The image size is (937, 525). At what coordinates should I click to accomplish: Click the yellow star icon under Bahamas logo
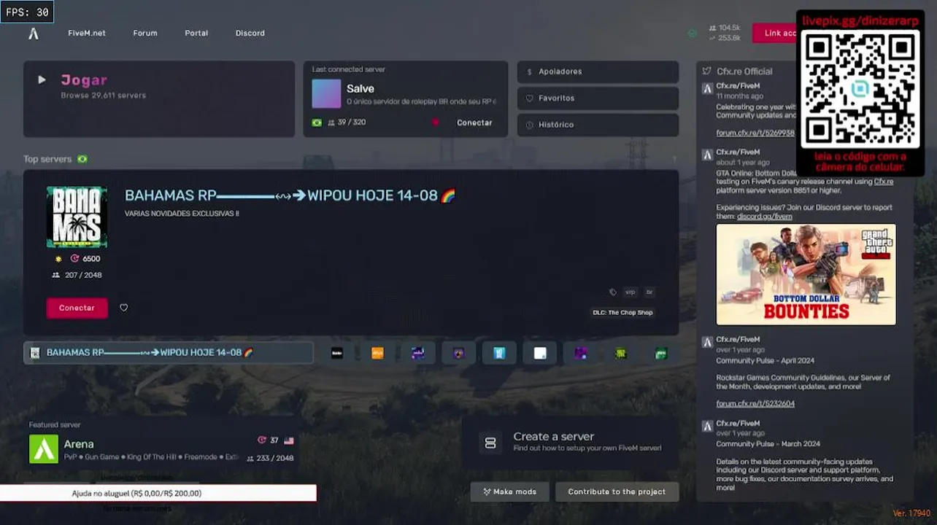point(58,259)
